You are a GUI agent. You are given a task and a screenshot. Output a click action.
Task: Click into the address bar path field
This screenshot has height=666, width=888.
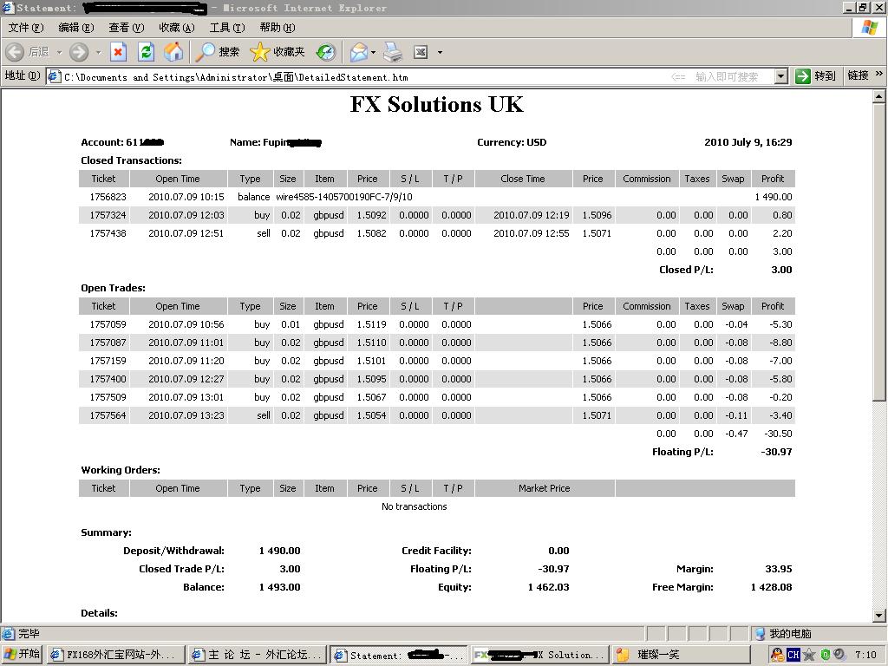click(x=362, y=76)
